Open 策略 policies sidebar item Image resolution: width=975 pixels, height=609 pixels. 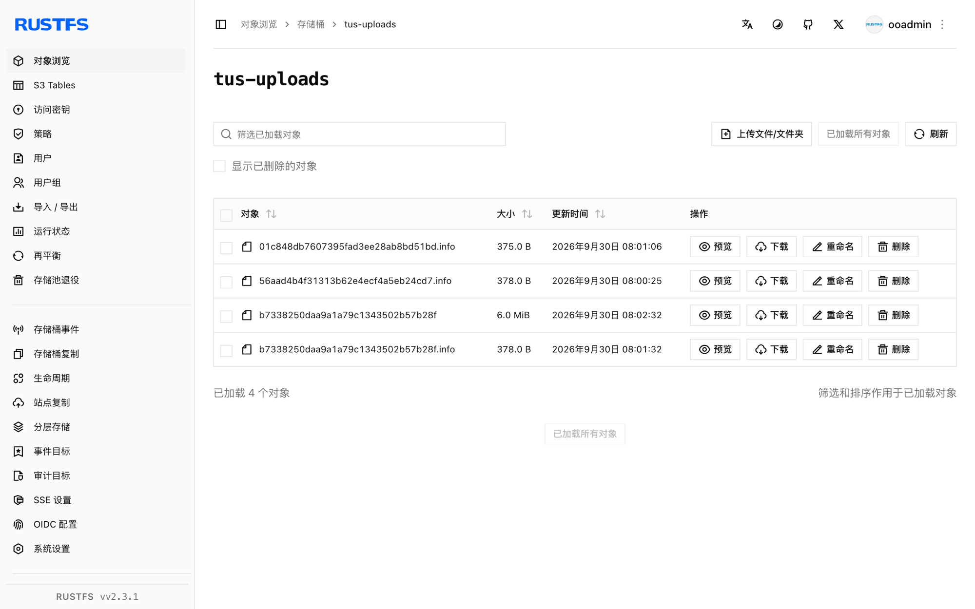96,134
